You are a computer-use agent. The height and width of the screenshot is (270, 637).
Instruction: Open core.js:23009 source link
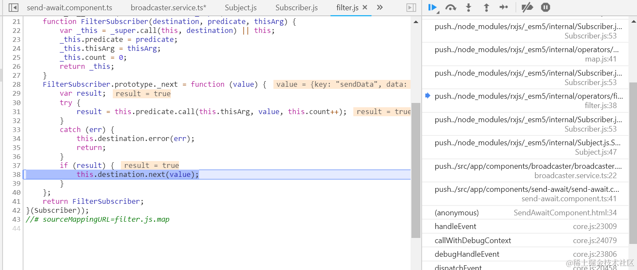pyautogui.click(x=595, y=226)
